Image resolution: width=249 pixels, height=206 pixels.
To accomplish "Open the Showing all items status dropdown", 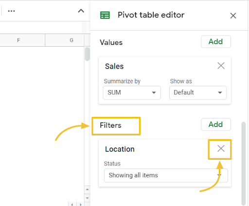I will point(166,175).
